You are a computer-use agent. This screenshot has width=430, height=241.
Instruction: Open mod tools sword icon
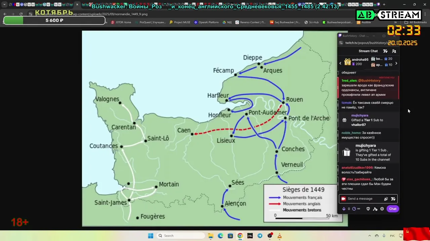point(375,209)
